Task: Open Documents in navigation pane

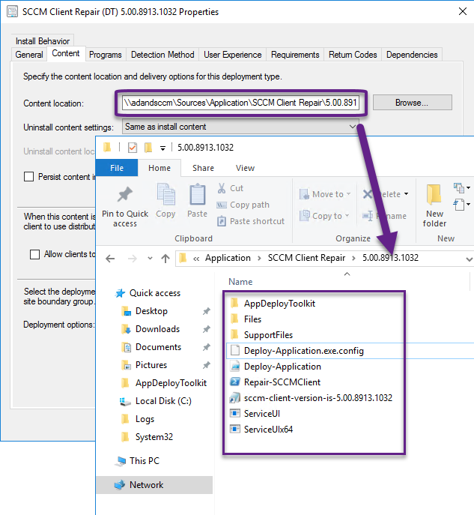Action: coord(151,347)
